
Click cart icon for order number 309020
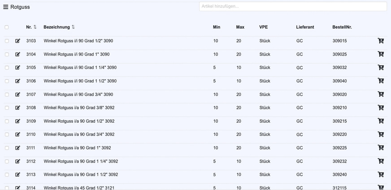381,95
